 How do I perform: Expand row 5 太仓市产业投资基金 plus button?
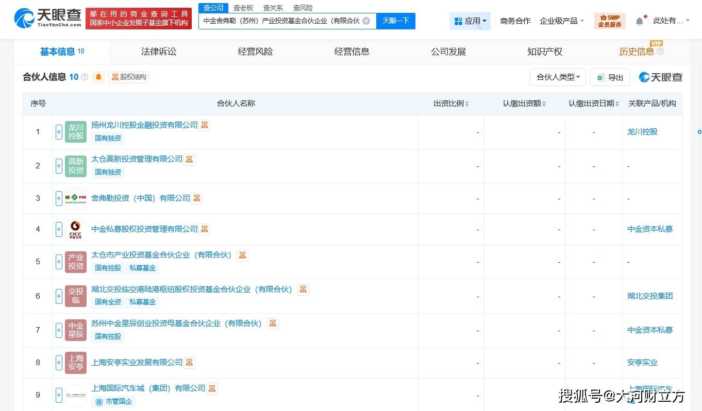tap(59, 262)
